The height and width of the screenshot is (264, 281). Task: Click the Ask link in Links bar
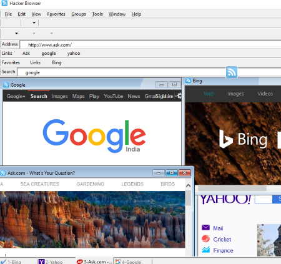tap(26, 53)
